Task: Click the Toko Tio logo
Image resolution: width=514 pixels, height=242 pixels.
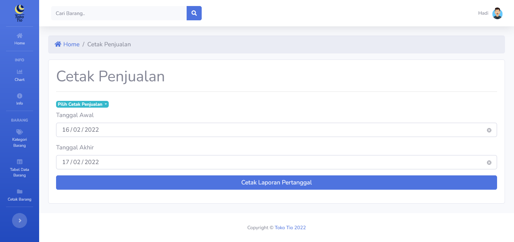Action: point(20,13)
